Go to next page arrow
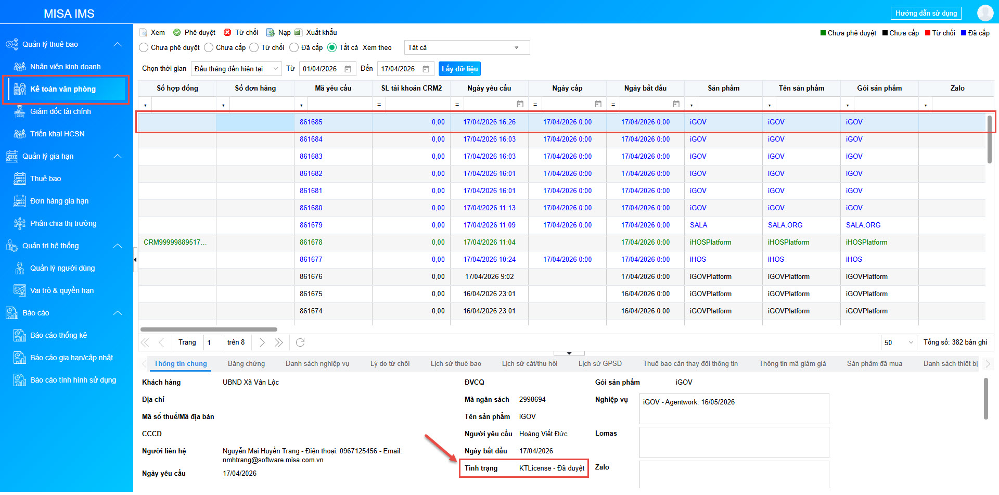 (262, 342)
